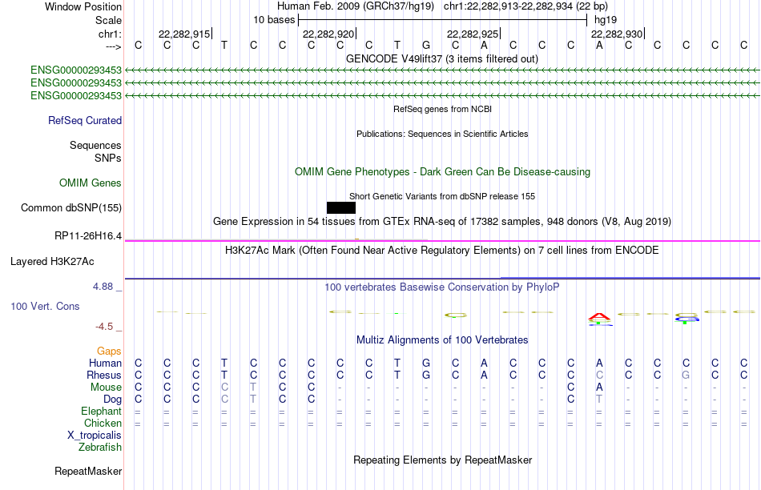761x490 pixels.
Task: Click the Zebrafish species row label
Action: pos(100,448)
